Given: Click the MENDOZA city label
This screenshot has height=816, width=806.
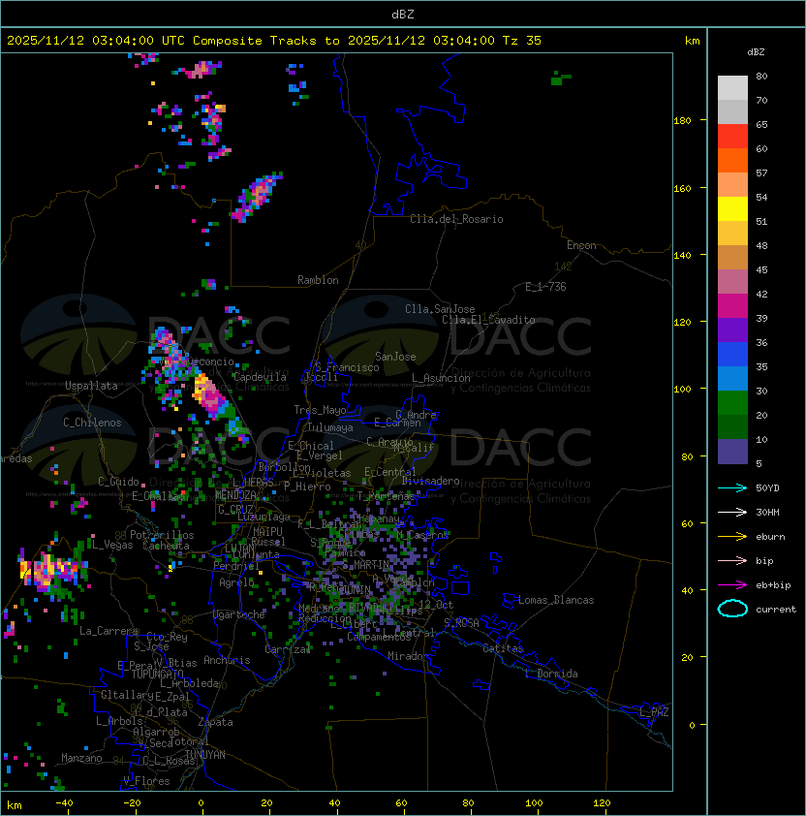Looking at the screenshot, I should (235, 494).
